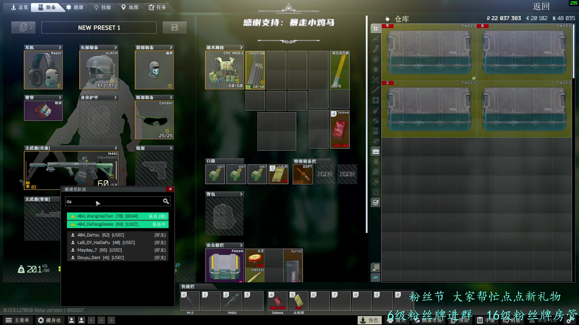Expand the 耳机 earpiece slot arrow
The image size is (579, 325).
[x=60, y=48]
